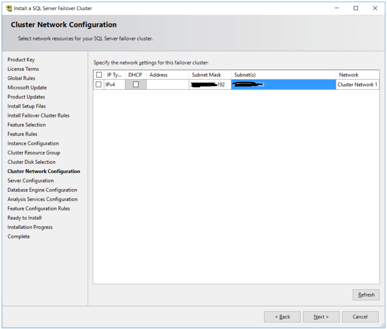This screenshot has height=329, width=387.
Task: Open Server Configuration step
Action: pyautogui.click(x=30, y=181)
